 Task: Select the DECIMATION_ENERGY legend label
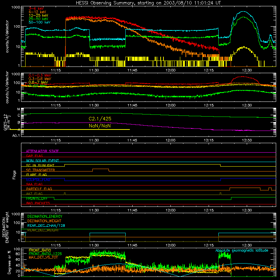click(45, 216)
